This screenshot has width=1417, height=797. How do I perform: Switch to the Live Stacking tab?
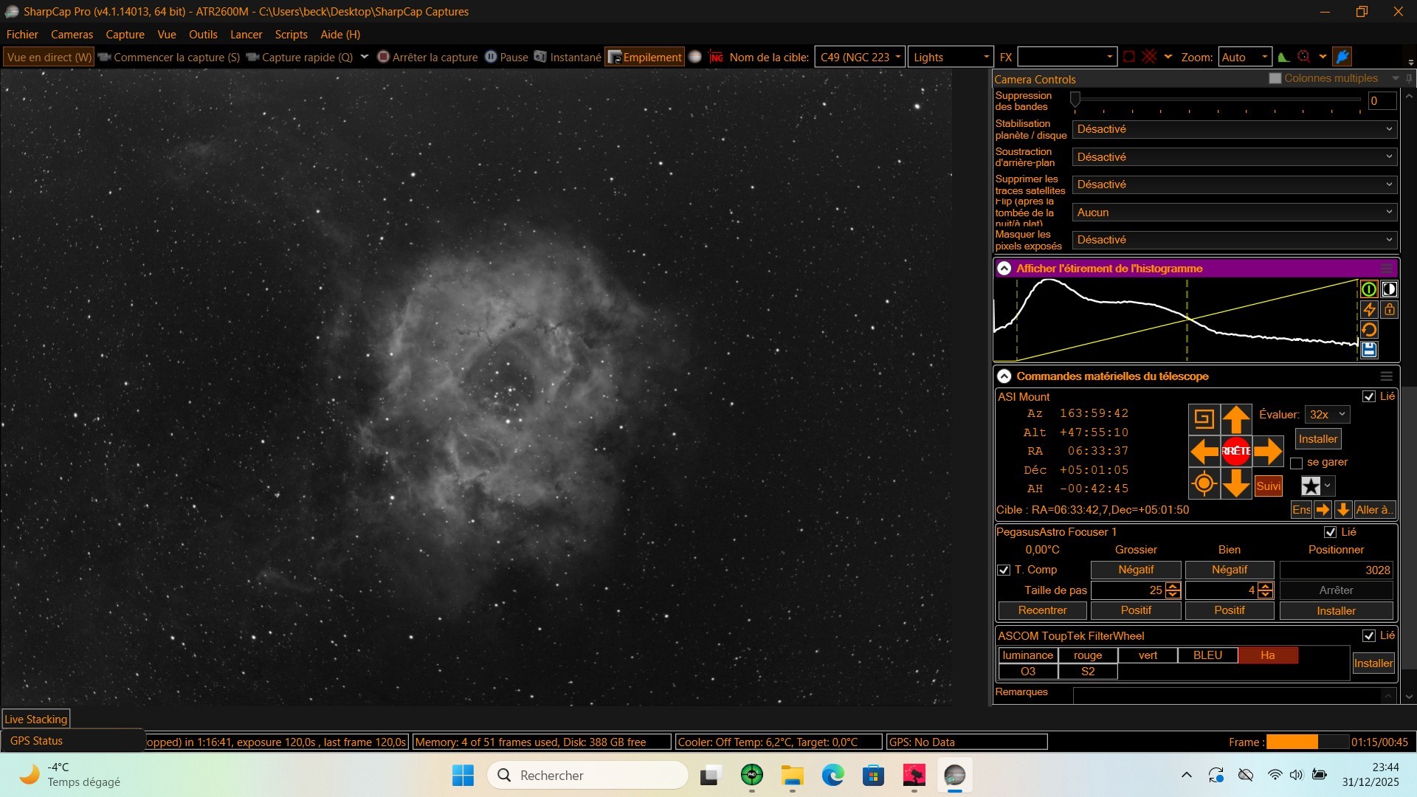(x=36, y=720)
